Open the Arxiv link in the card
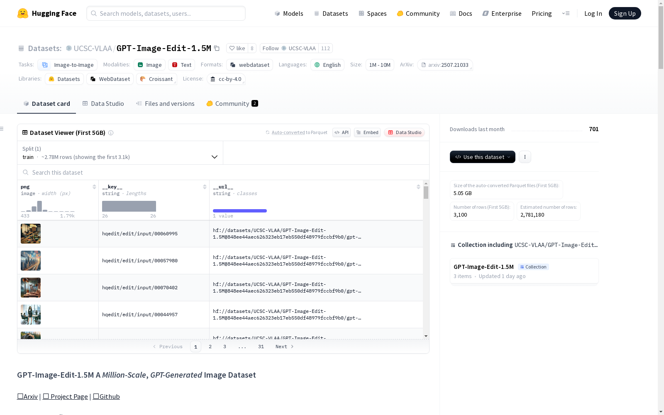Screen dimensions: 664x415 point(27,396)
